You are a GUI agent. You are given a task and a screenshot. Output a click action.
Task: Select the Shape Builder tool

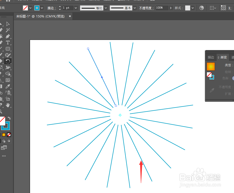[x=8, y=74]
